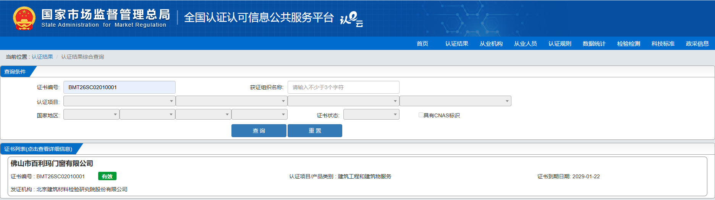This screenshot has width=715, height=200.
Task: Expand the fourth 认证项目 dropdown
Action: tap(455, 101)
